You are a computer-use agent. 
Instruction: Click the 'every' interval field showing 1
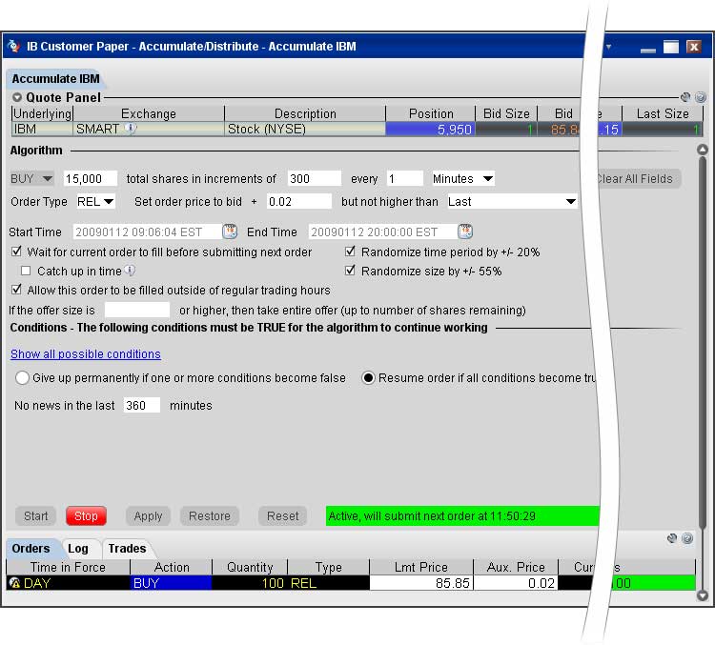404,179
